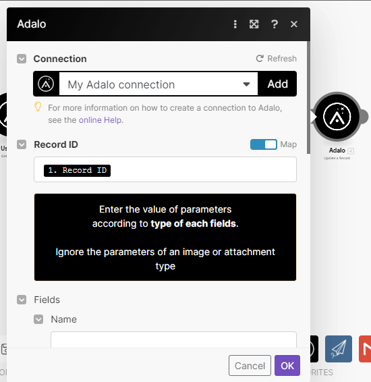The width and height of the screenshot is (371, 382).
Task: Click the Refresh connection button
Action: 277,59
